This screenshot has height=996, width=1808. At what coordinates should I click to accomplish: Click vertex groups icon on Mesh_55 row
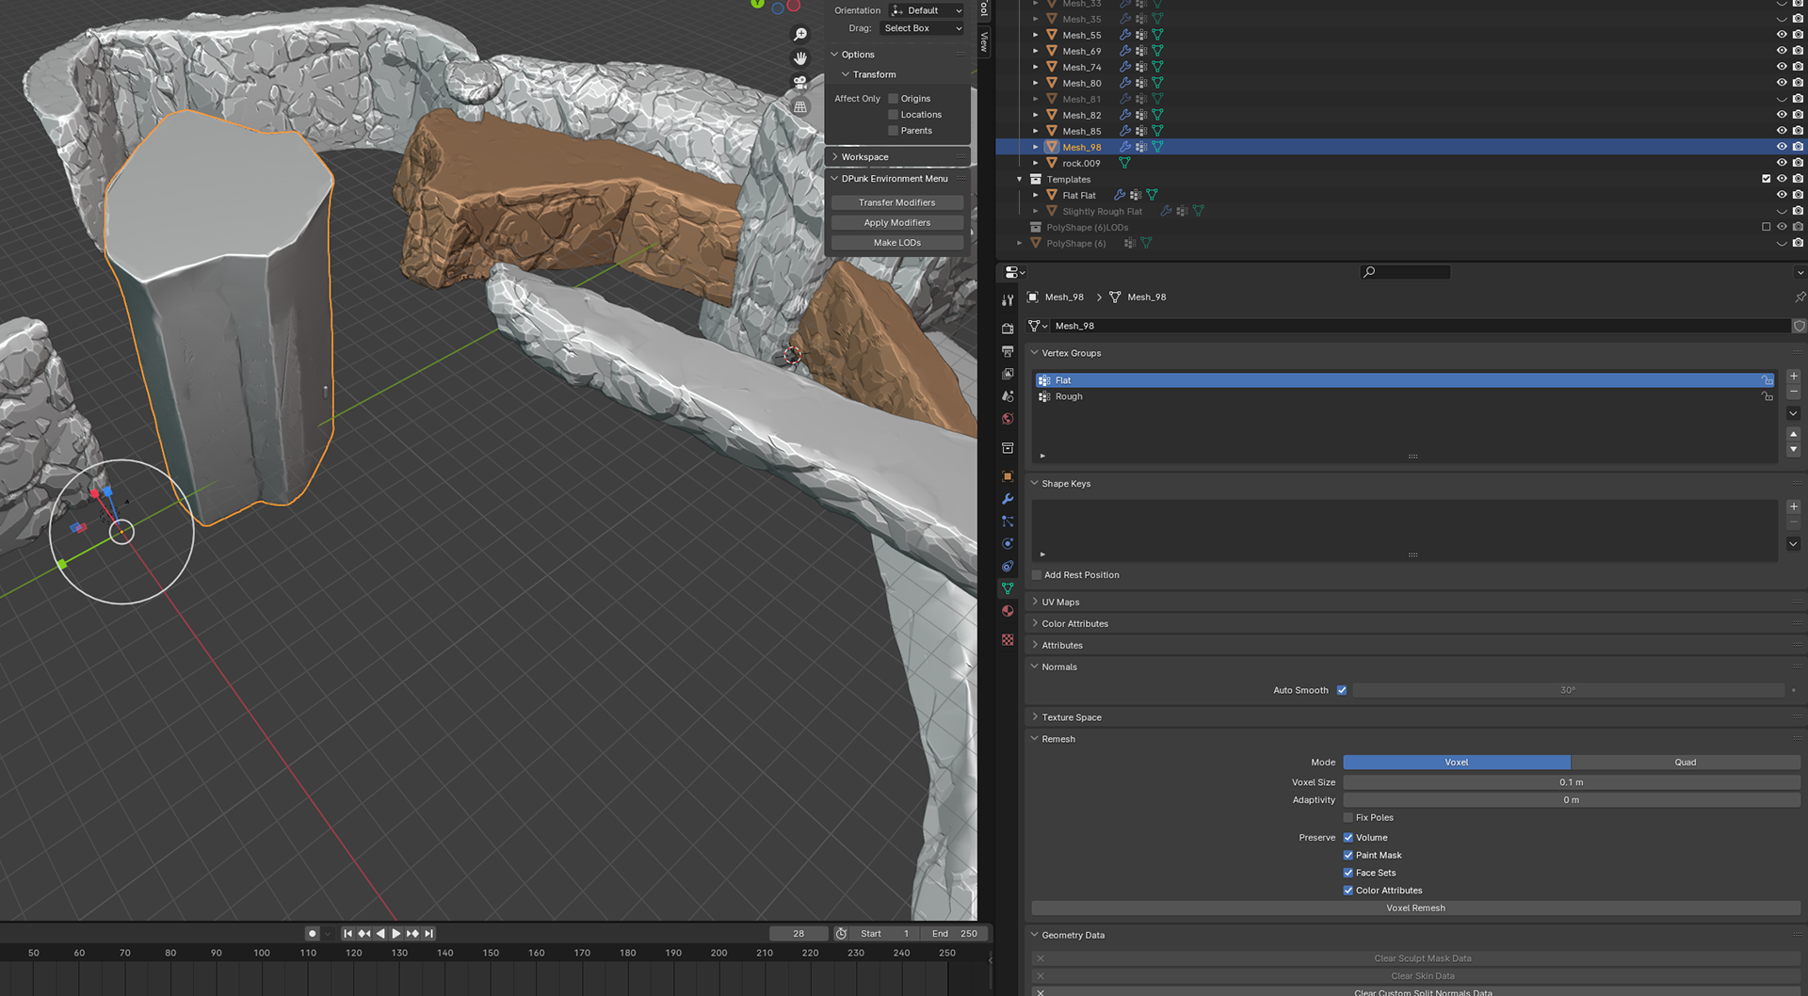1141,35
